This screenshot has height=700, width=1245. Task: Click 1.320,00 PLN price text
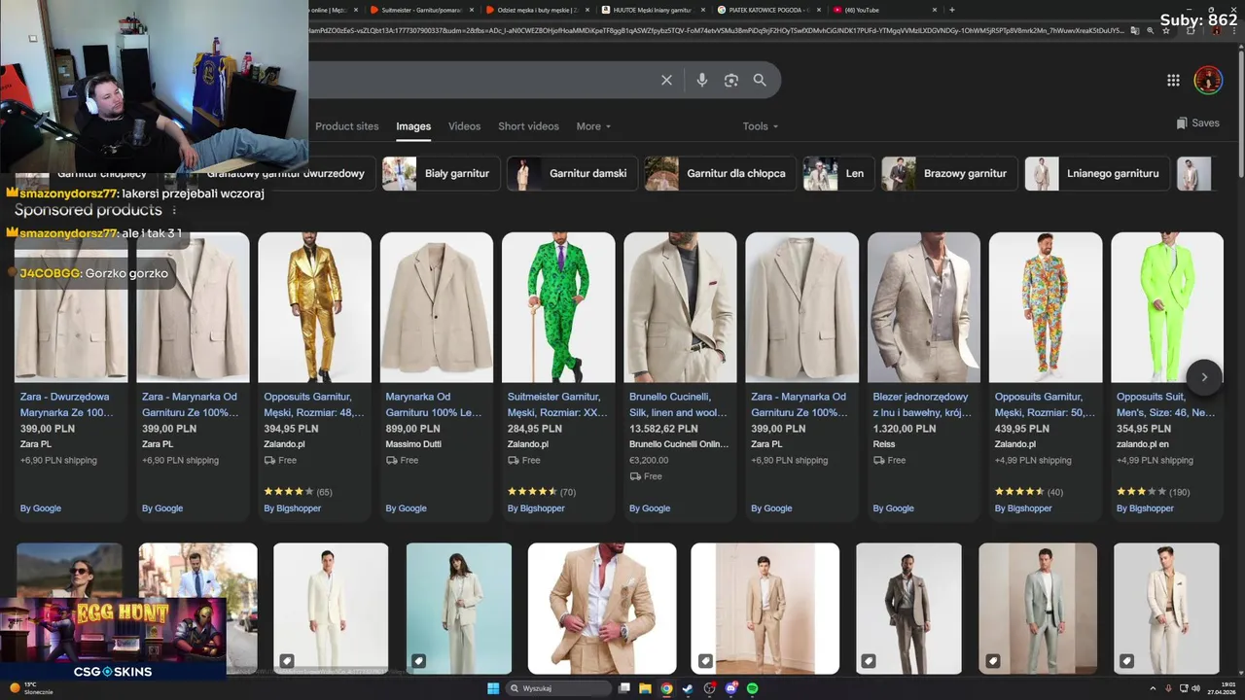(x=904, y=428)
